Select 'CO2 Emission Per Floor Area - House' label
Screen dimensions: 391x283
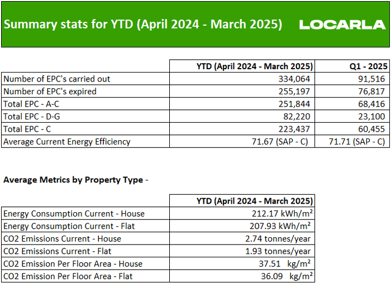(73, 264)
